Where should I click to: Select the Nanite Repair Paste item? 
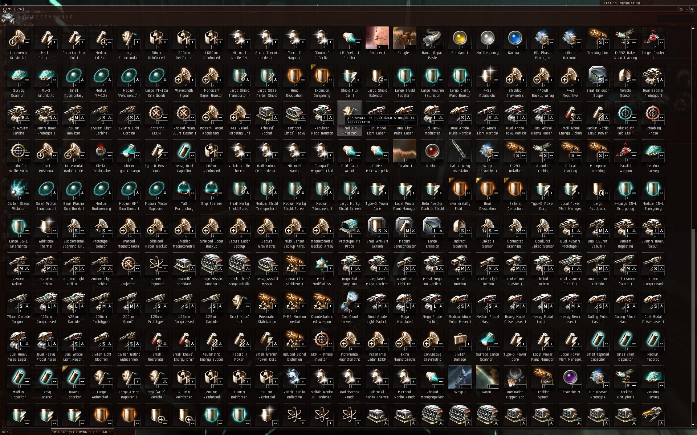click(432, 43)
